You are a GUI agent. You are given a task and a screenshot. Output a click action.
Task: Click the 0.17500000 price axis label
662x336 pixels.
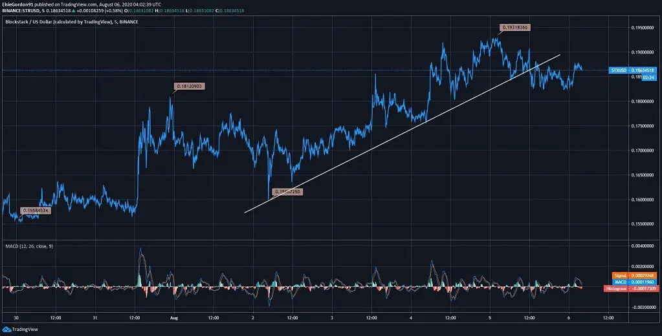(x=642, y=126)
